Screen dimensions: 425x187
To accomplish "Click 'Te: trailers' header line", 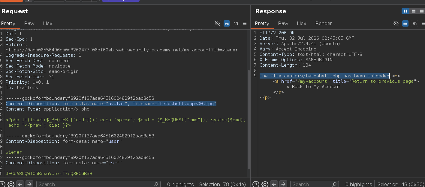I will (22, 88).
